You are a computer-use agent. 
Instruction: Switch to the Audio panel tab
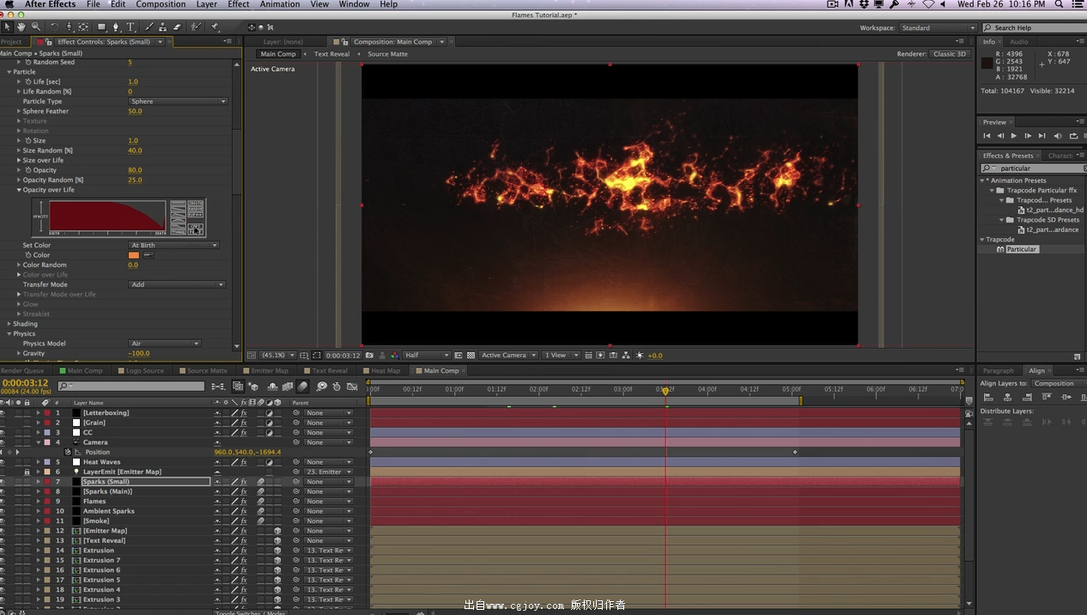pos(1018,41)
